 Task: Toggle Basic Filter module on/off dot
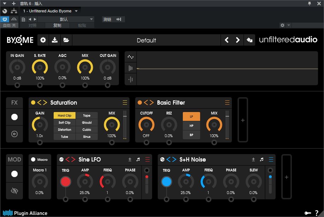coord(140,102)
